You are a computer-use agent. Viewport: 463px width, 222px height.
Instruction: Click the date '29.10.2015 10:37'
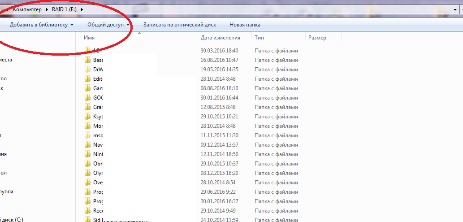click(219, 163)
